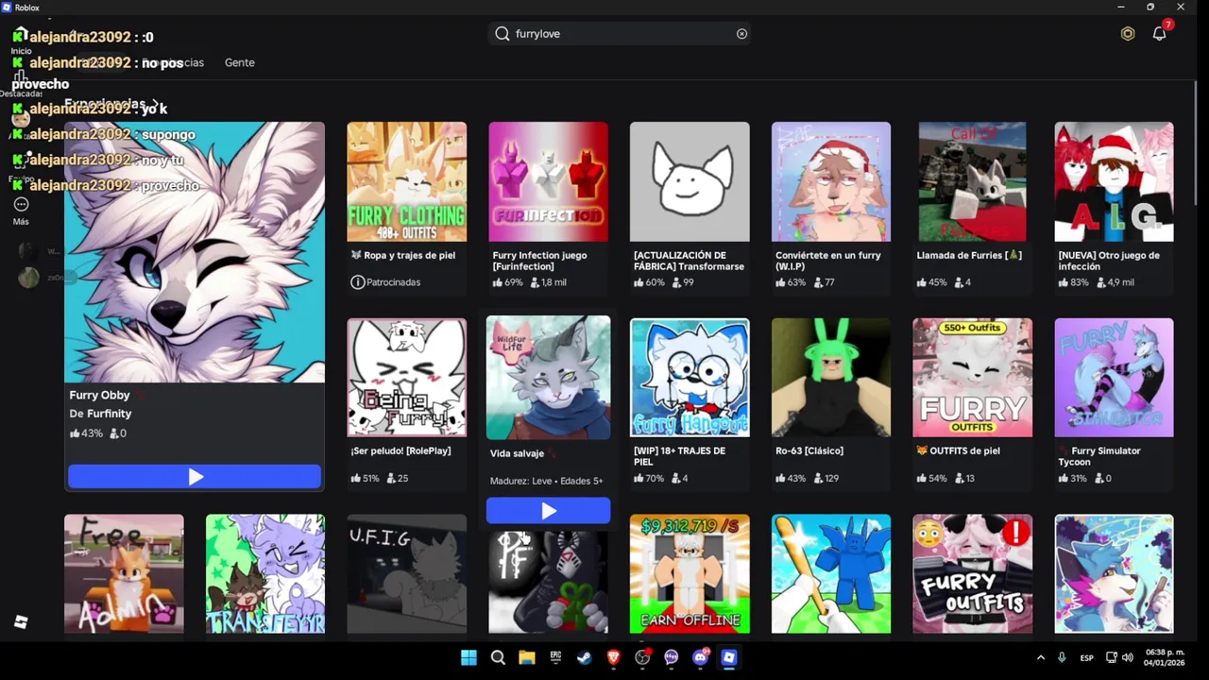Open network and volume tray flyout

click(1118, 658)
